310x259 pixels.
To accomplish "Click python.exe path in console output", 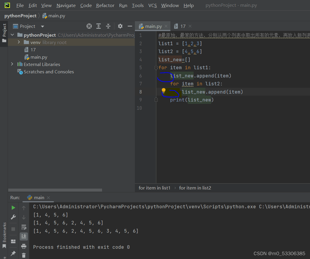I will point(144,207).
